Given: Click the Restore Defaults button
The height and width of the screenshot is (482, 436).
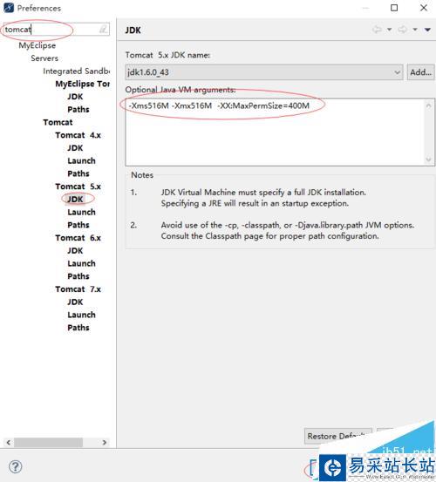Looking at the screenshot, I should [338, 436].
